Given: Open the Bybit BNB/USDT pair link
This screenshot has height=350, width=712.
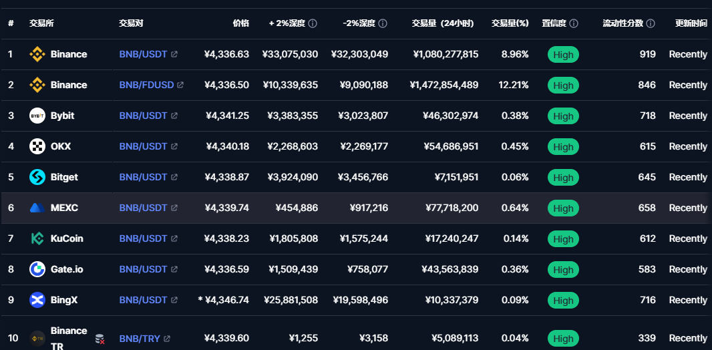Looking at the screenshot, I should coord(143,116).
